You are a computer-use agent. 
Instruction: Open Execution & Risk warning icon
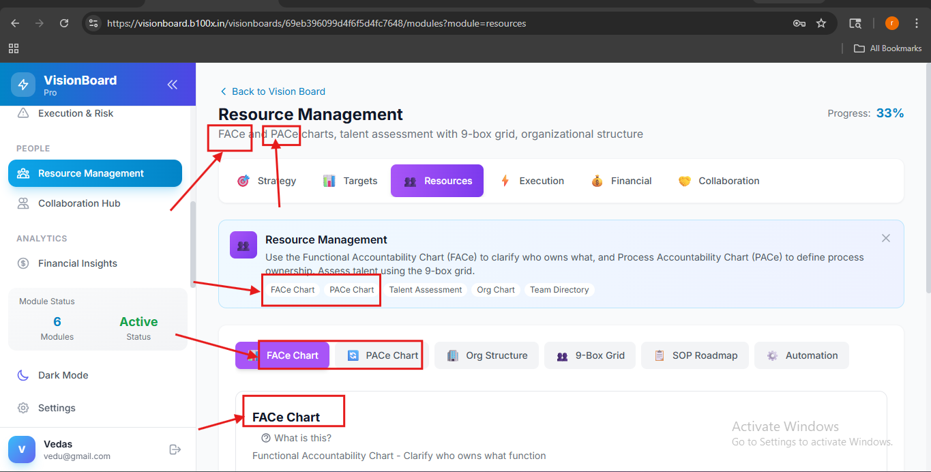(x=23, y=113)
